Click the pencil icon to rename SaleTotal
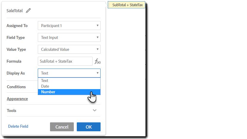This screenshot has height=139, width=247. pyautogui.click(x=28, y=11)
